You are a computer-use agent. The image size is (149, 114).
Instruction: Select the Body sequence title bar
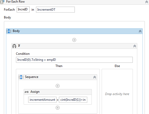point(74,31)
